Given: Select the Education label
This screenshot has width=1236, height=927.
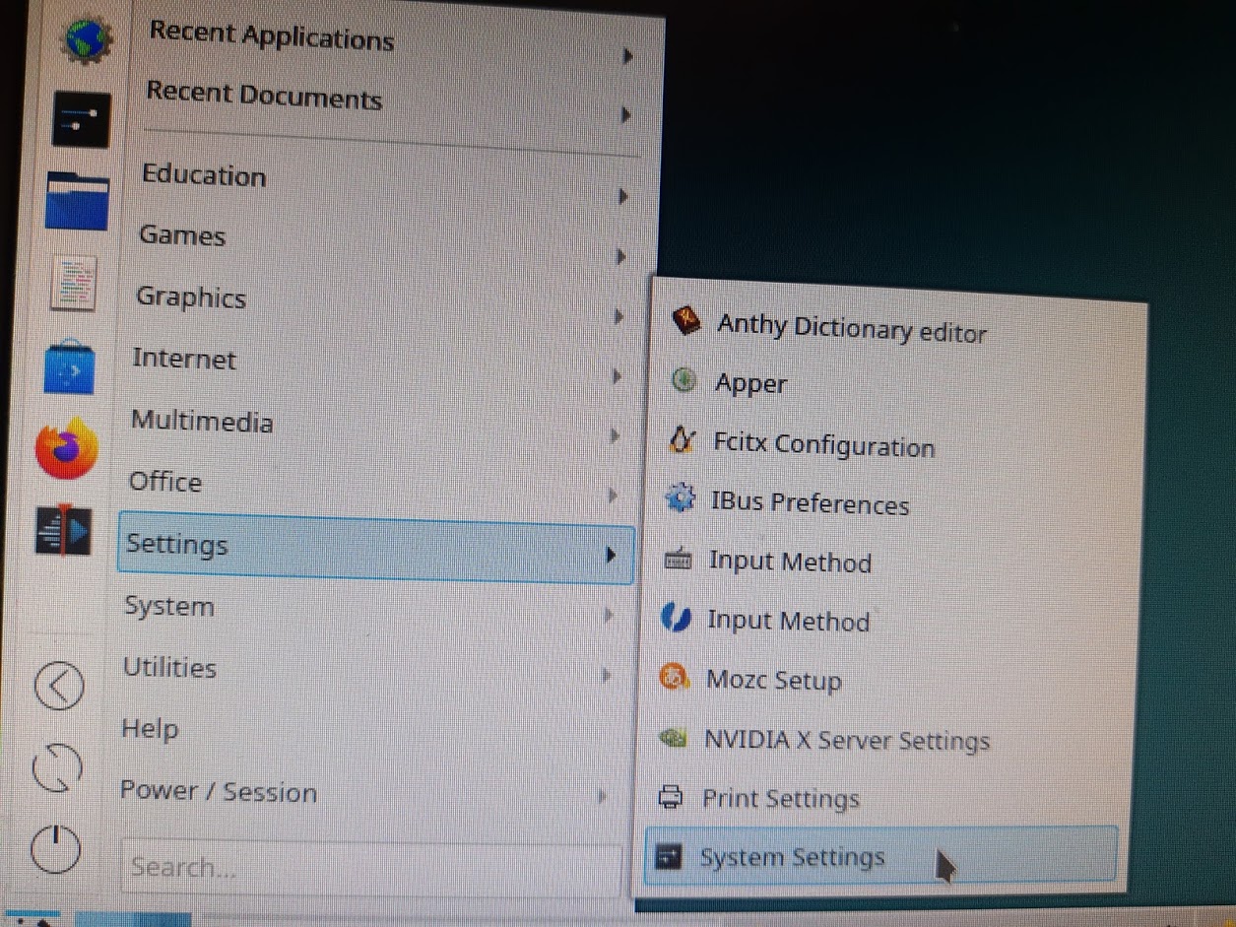Looking at the screenshot, I should [x=204, y=175].
